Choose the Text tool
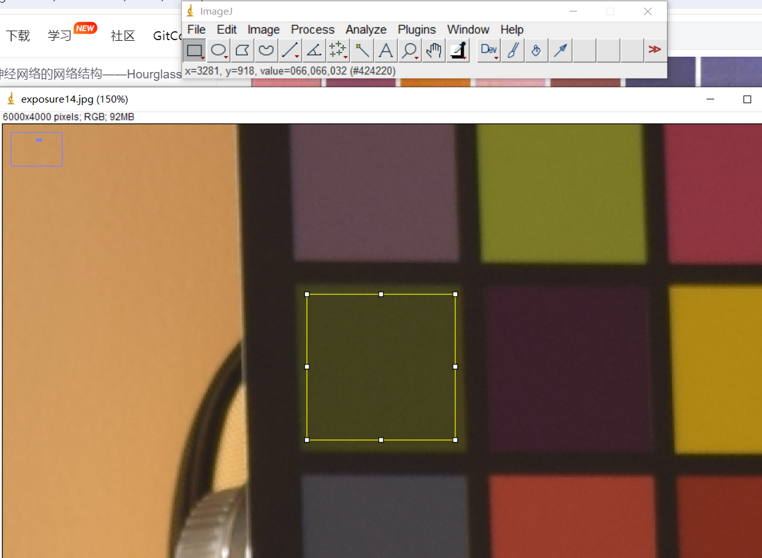The height and width of the screenshot is (558, 762). click(x=386, y=50)
